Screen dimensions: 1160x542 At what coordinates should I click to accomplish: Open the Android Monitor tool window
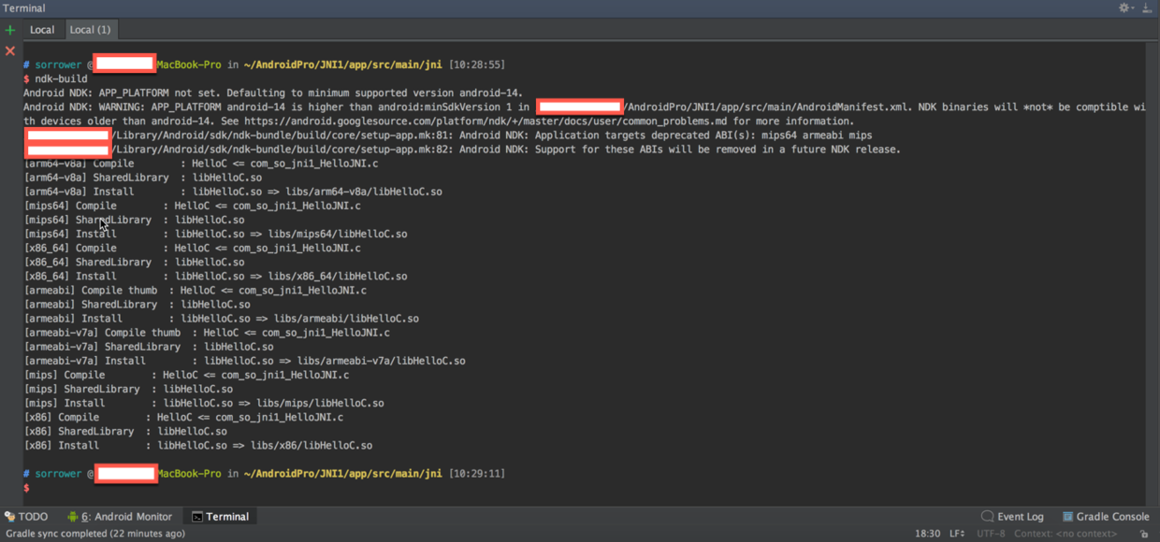120,516
